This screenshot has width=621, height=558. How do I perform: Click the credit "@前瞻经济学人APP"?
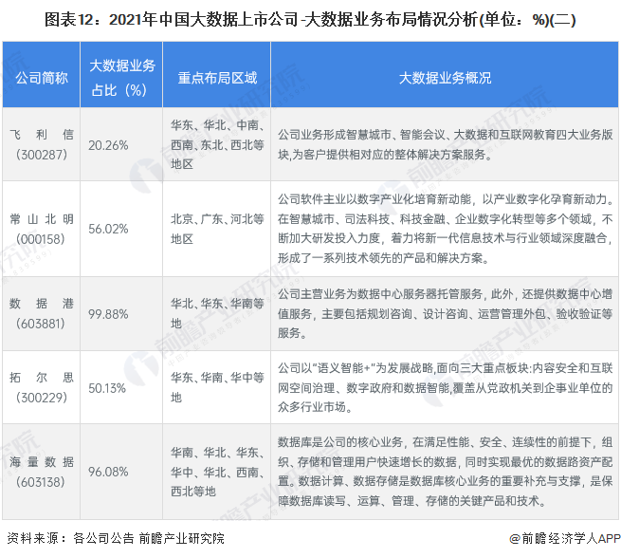(x=565, y=538)
